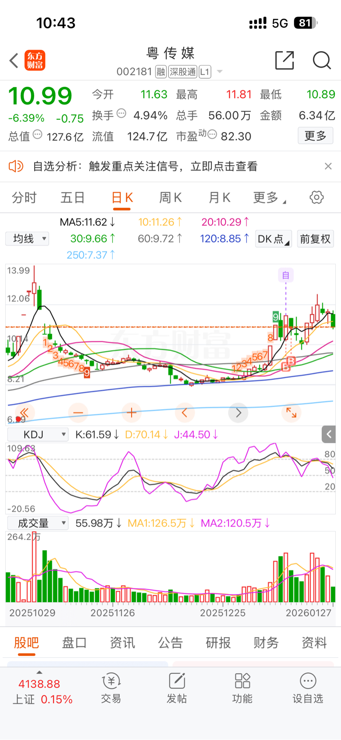This screenshot has height=740, width=341.
Task: Open the 公告 tab
Action: (170, 643)
